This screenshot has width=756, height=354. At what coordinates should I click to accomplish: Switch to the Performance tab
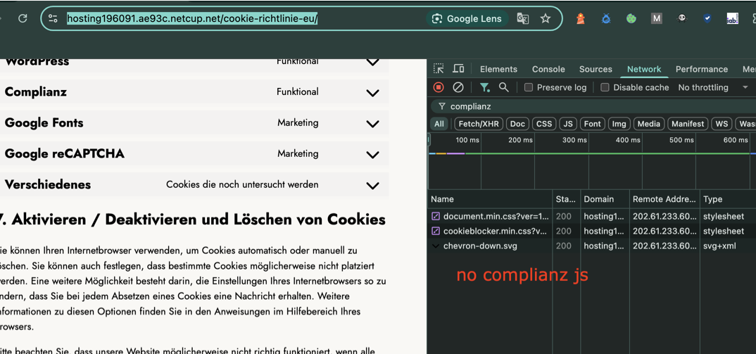(702, 69)
